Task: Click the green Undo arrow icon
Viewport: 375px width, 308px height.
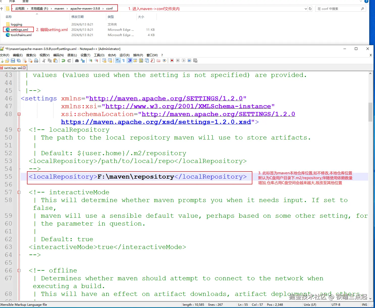Action: pos(63,61)
